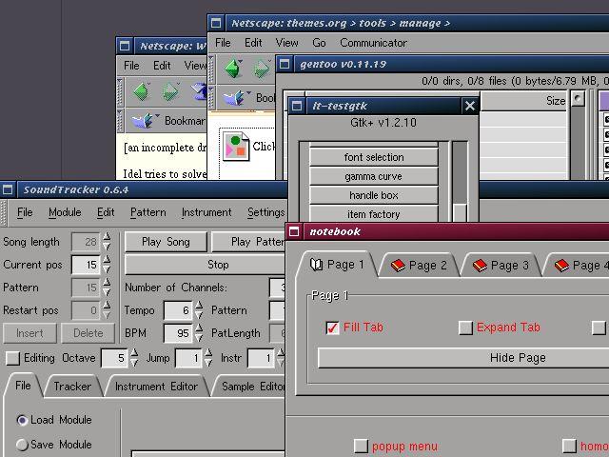Adjust Jump spinner arrows
This screenshot has height=457, width=609.
pos(208,358)
